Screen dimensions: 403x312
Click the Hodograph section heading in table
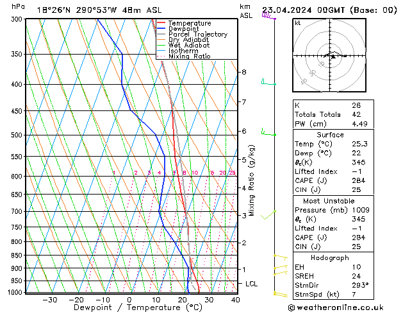(330, 257)
